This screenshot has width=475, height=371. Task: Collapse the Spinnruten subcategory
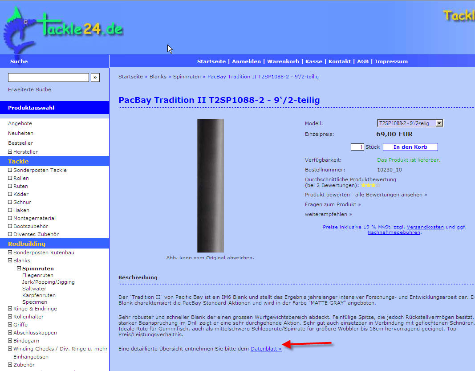tap(19, 269)
